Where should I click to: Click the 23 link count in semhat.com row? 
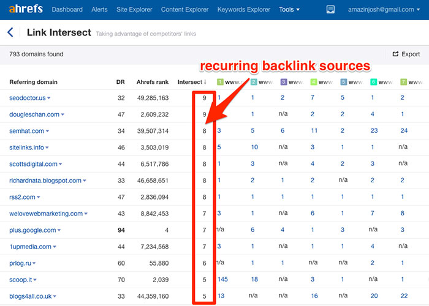tap(374, 130)
